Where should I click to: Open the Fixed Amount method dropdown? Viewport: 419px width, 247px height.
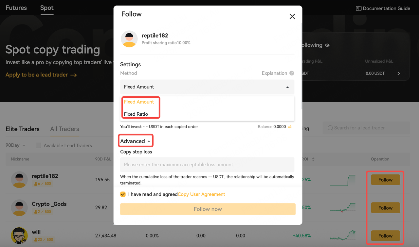(x=207, y=87)
